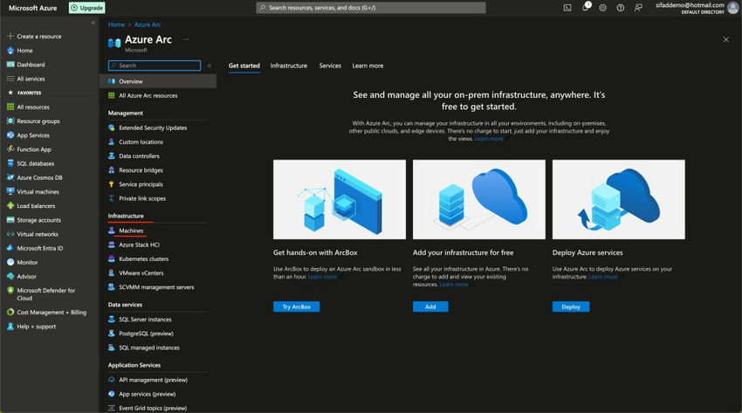Viewport: 742px width, 413px height.
Task: Click the Cost Management + Billing icon
Action: point(10,313)
